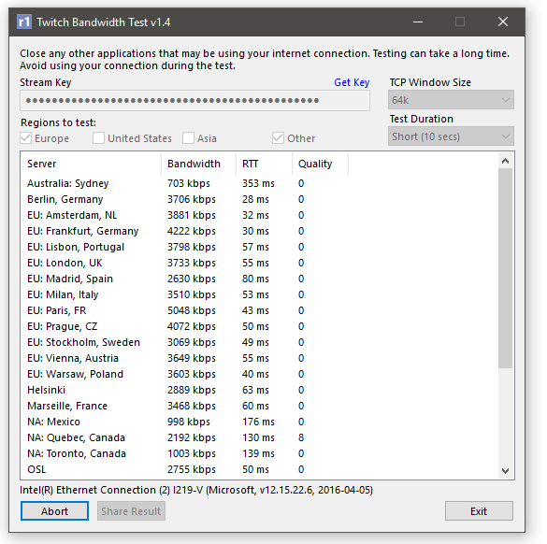Viewport: 547px width, 544px height.
Task: Click the 5048 kbps bandwidth value
Action: tap(192, 310)
